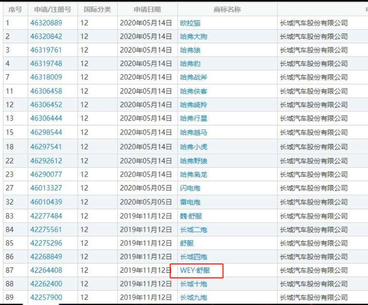Open trademark link 欧拉猫
Image resolution: width=368 pixels, height=305 pixels.
click(189, 23)
